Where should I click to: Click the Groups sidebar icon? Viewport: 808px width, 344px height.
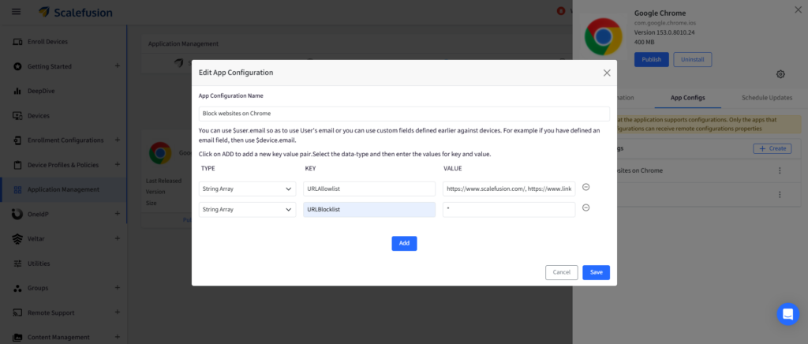pos(17,288)
